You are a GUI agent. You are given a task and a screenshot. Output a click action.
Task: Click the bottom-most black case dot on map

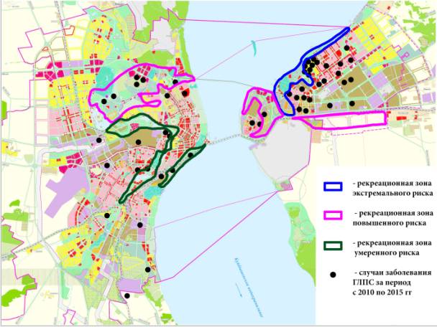[126, 295]
